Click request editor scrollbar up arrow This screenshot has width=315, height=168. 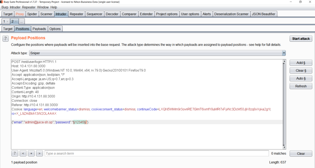284,62
